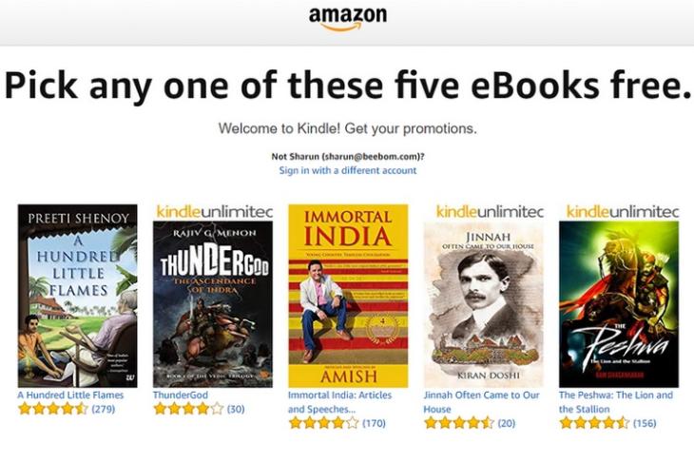Open A Hundred Little Flames title link

click(70, 395)
